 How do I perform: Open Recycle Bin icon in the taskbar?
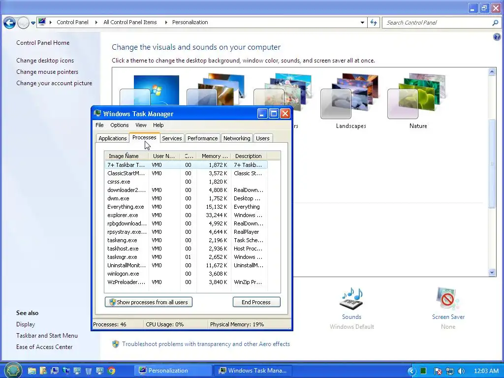[x=89, y=371]
